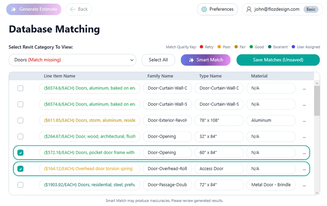Check the residential steel prehung doors row
This screenshot has height=206, width=327.
(x=20, y=185)
